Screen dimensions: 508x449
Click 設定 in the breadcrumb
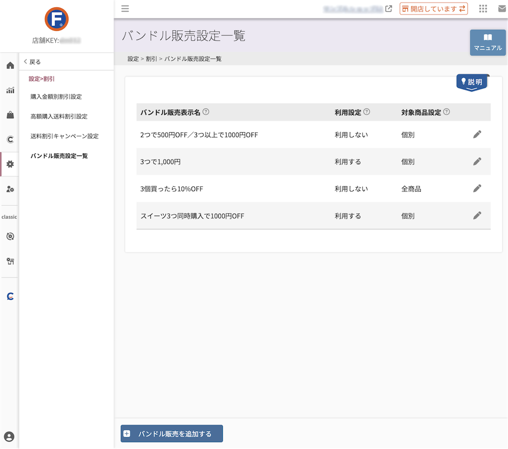tap(133, 59)
